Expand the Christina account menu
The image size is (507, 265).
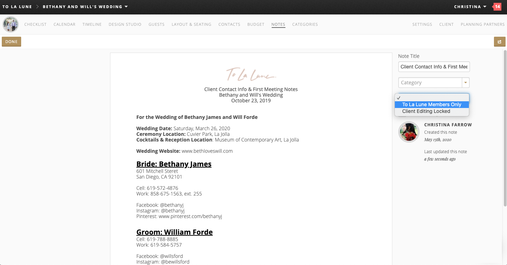pos(470,6)
